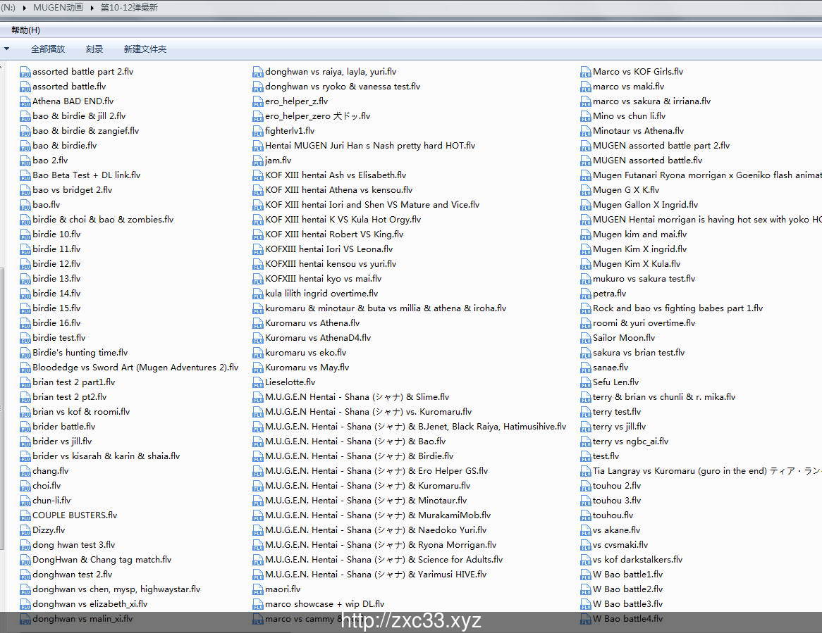Screen dimensions: 822x633
Task: Click the 新建文件夹 button
Action: pos(145,49)
